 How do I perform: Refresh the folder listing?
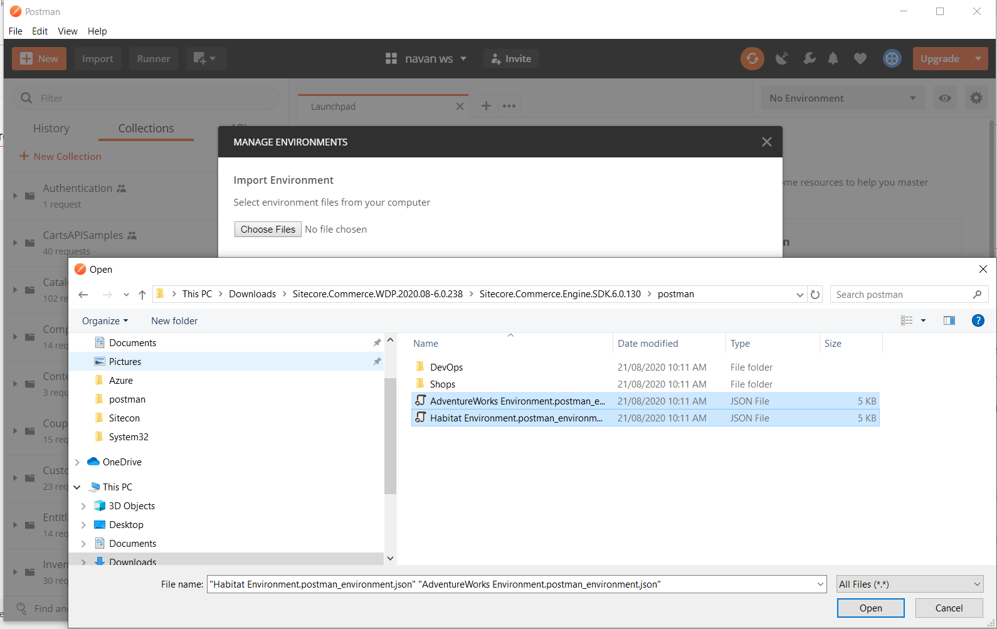[815, 294]
